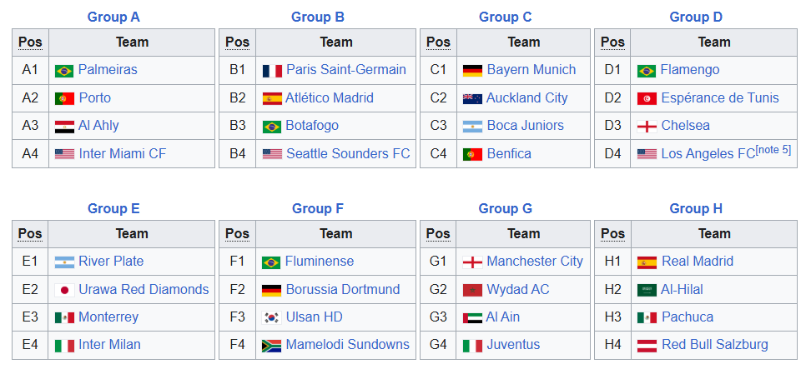The image size is (811, 379).
Task: Click the note 5 superscript reference
Action: point(773,149)
